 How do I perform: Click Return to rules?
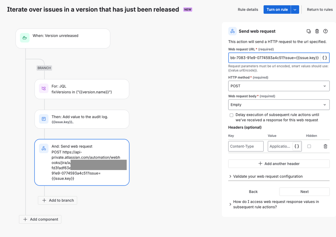320,10
